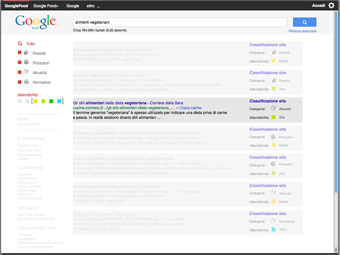
Task: Click Classificazione sito of SapereSalute result
Action: coord(267,45)
